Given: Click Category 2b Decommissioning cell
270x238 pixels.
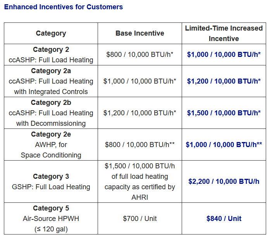Looking at the screenshot, I should coord(51,113).
